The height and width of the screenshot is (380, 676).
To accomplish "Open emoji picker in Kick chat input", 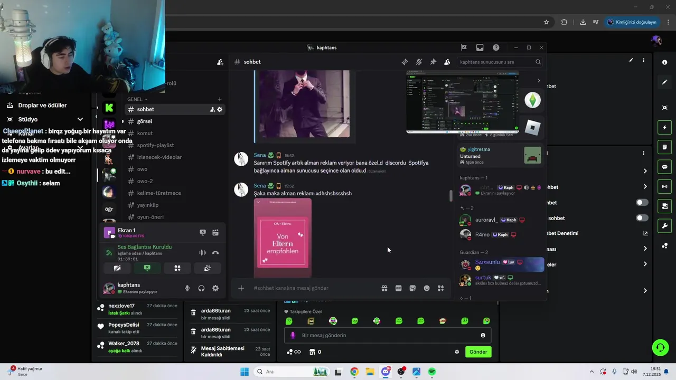I will click(483, 335).
